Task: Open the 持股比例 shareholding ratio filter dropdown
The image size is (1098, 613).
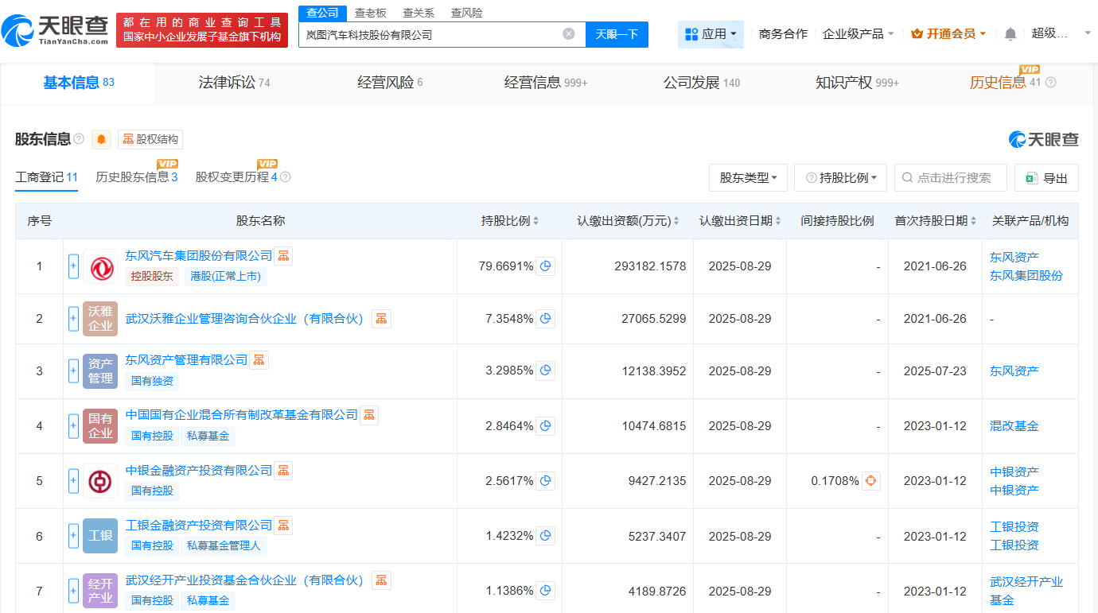Action: [840, 177]
